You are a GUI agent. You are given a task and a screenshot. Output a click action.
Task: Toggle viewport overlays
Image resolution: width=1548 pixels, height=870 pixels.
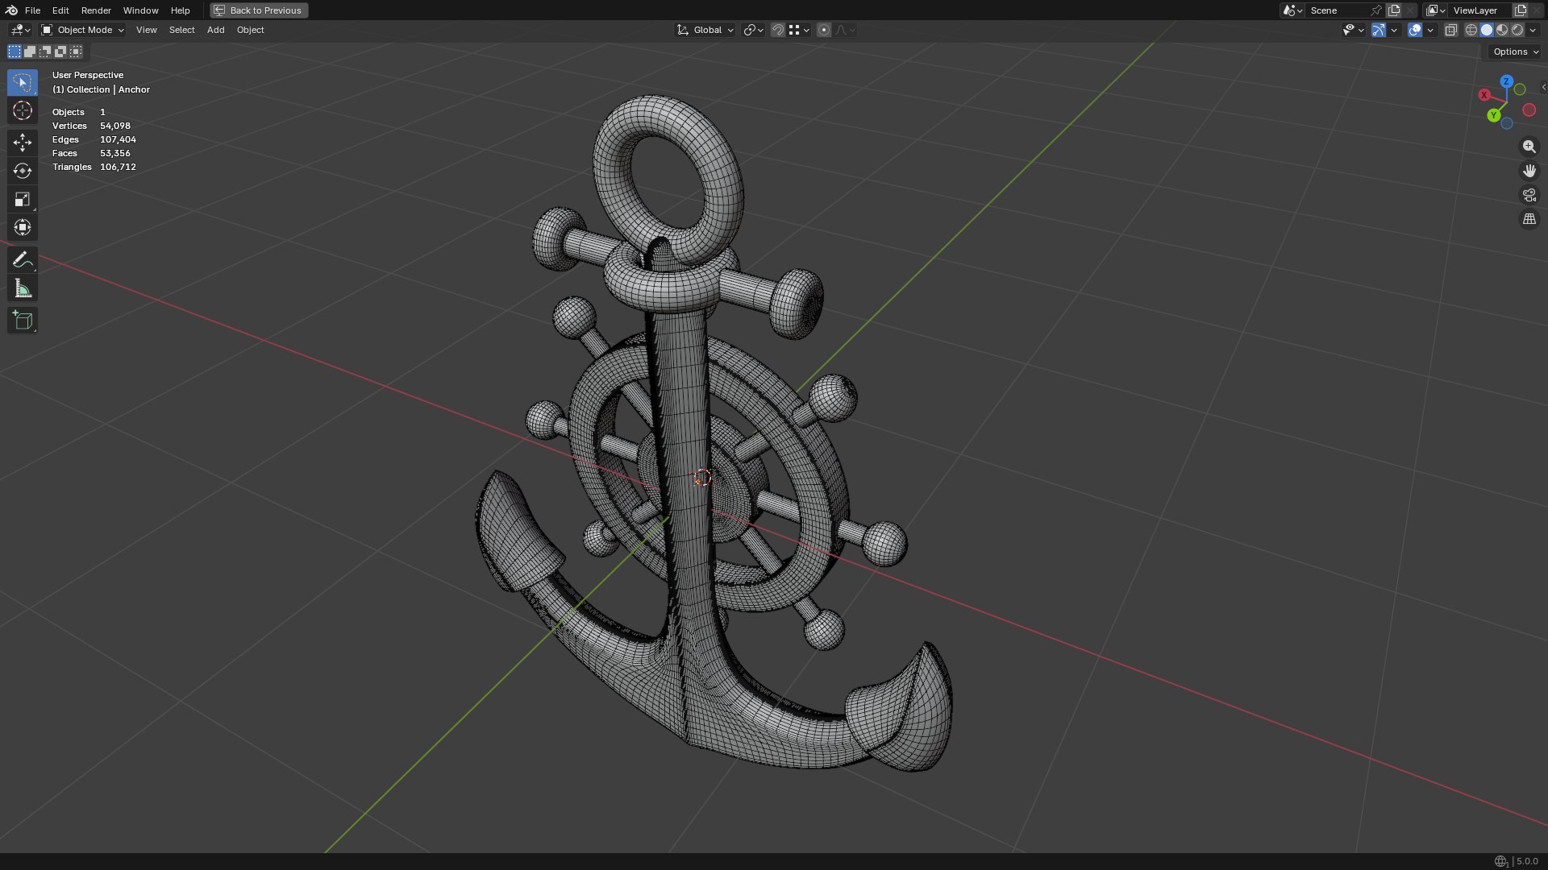point(1415,30)
